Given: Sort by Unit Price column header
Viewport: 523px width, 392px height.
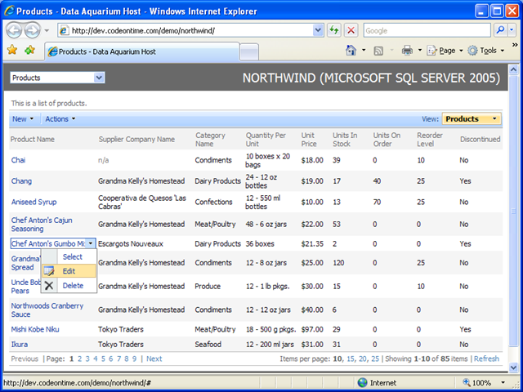Looking at the screenshot, I should (x=309, y=140).
